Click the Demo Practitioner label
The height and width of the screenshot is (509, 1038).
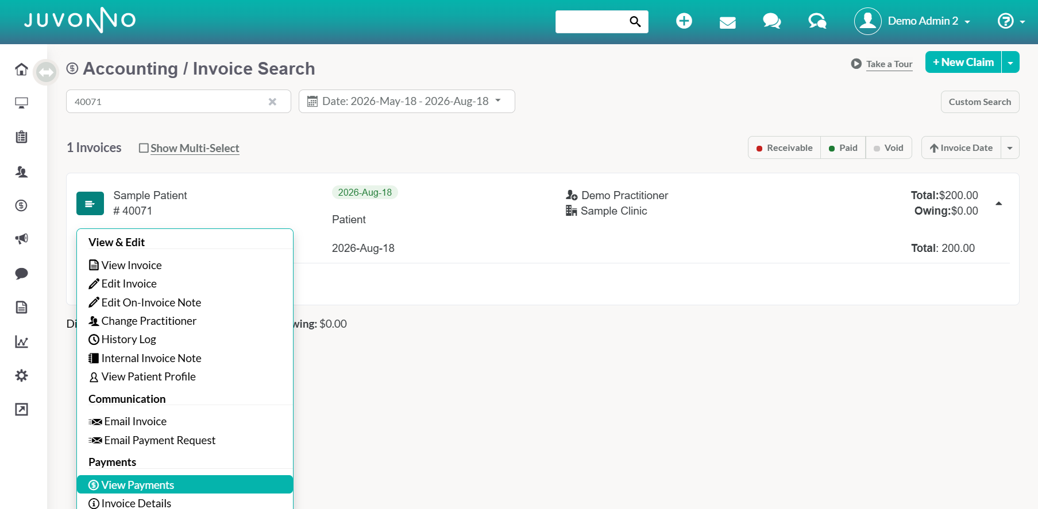coord(624,195)
